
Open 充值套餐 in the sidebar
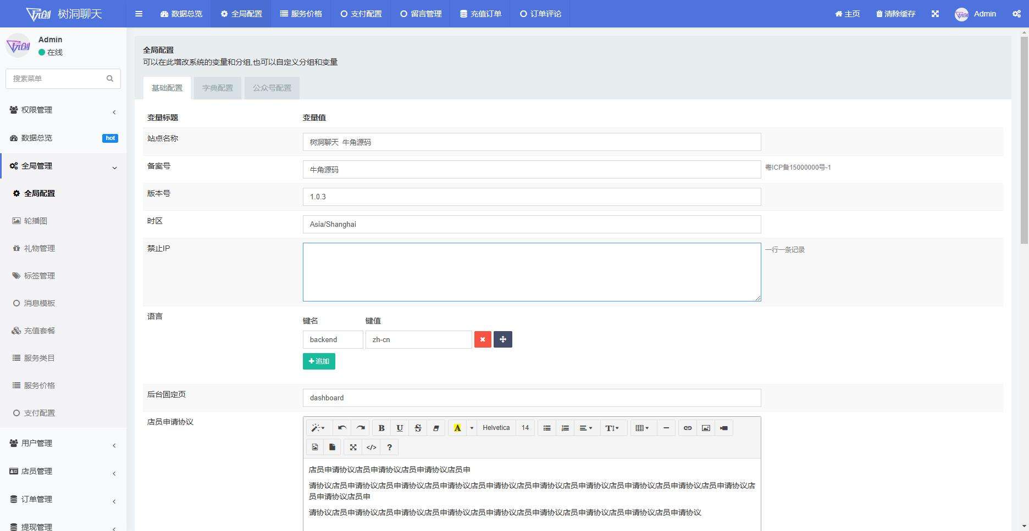coord(63,331)
